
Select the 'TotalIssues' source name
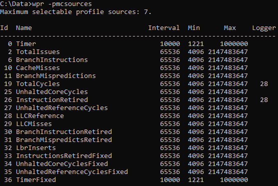(x=38, y=52)
